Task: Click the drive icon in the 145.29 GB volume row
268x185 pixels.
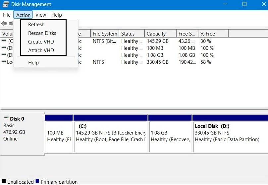Action: coord(4,41)
